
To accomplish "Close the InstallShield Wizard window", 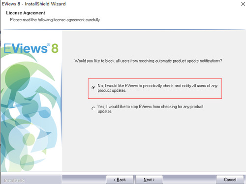I will coord(243,4).
